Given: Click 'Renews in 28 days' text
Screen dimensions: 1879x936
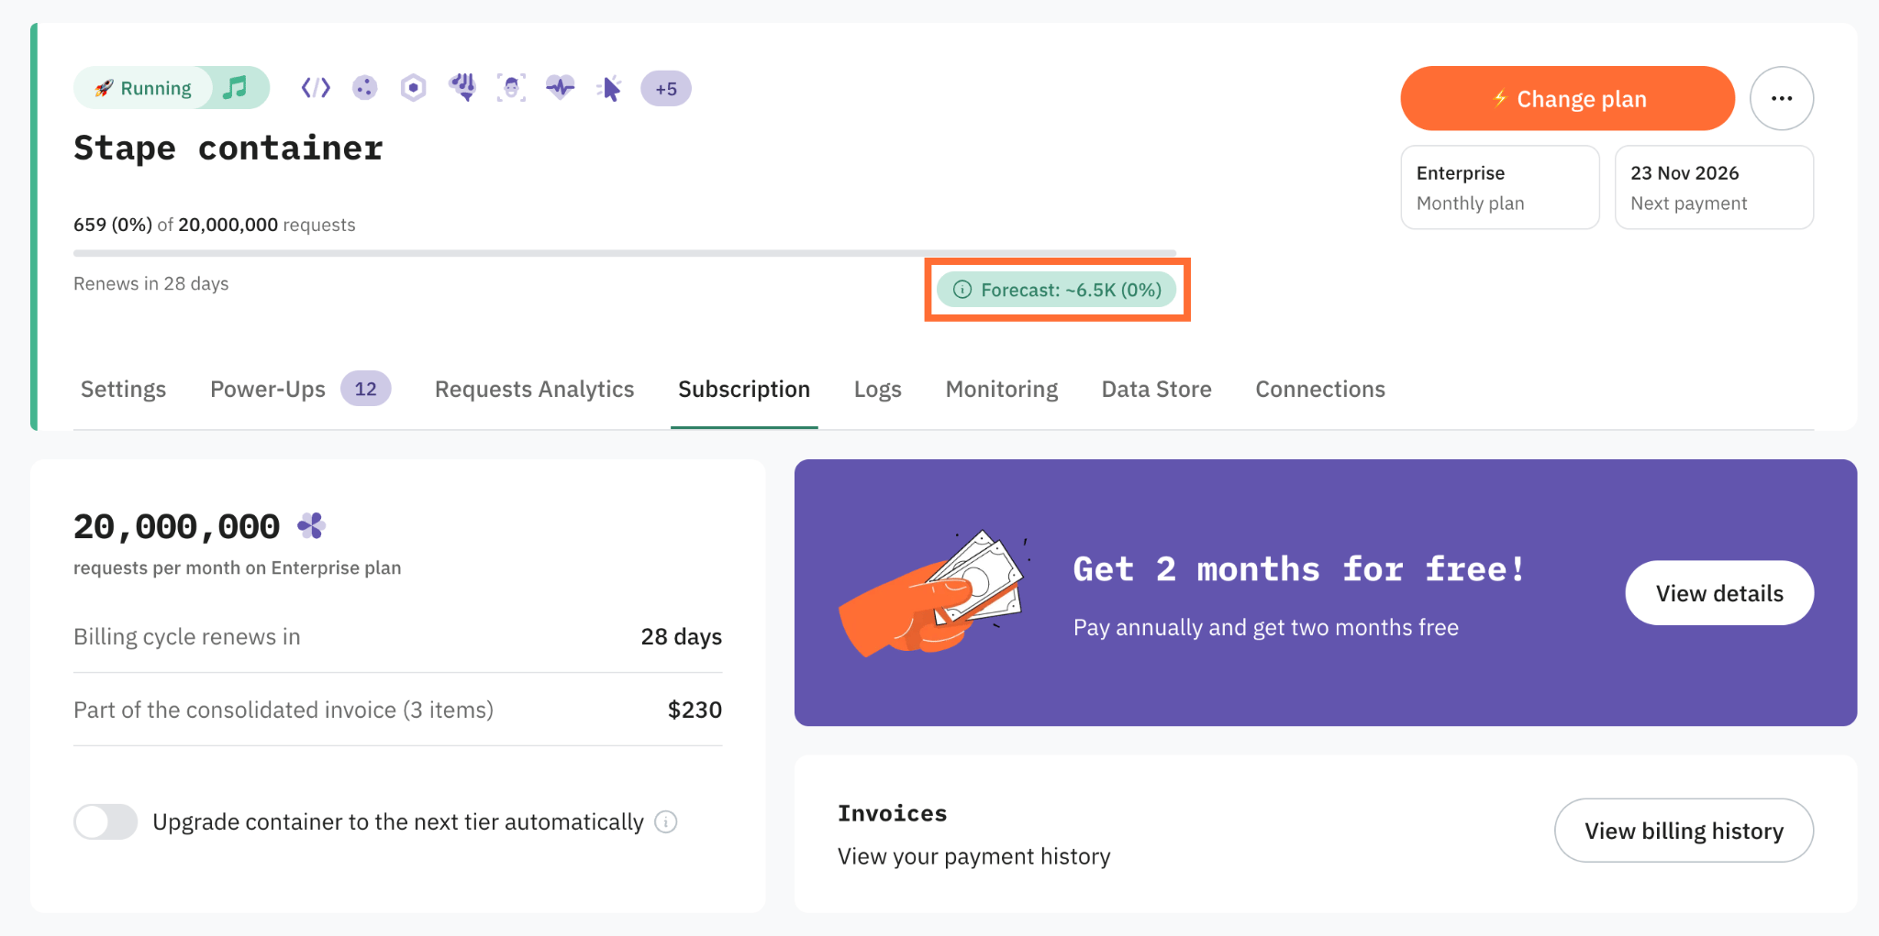Looking at the screenshot, I should click(151, 283).
